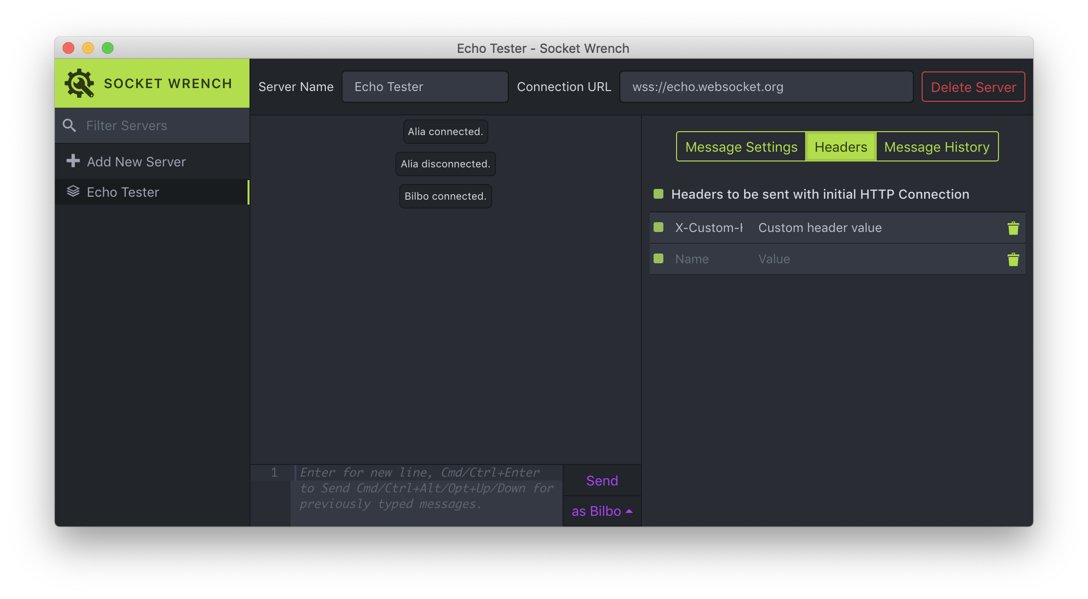Click Delete Server button

click(973, 86)
